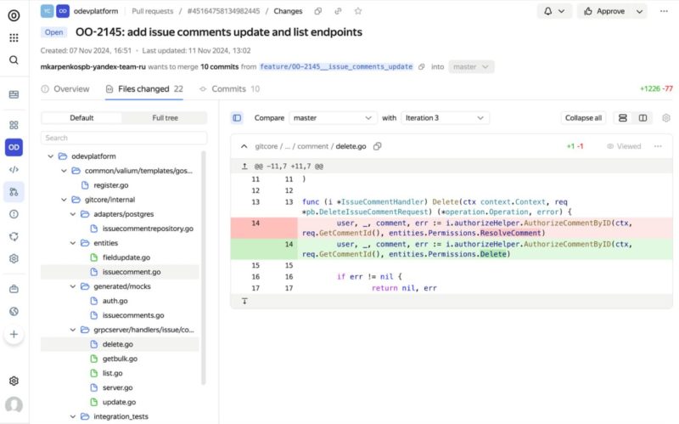Switch to the Commits tab
The image size is (679, 424).
click(229, 89)
